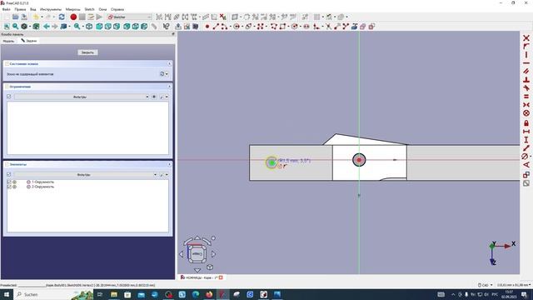Apply parallel constraint from right toolbar

coord(526,72)
